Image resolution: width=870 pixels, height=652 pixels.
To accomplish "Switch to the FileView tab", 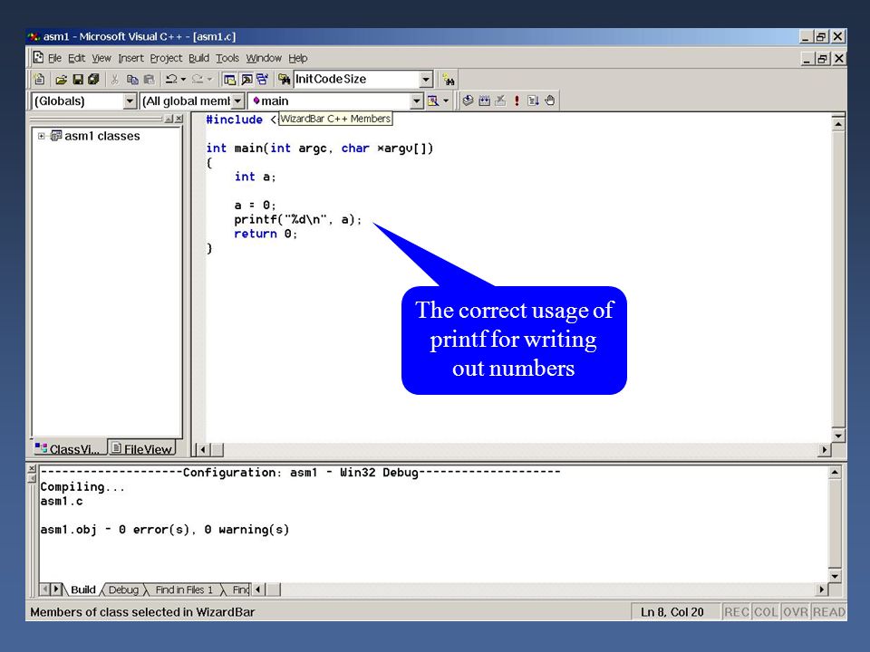I will coord(141,448).
